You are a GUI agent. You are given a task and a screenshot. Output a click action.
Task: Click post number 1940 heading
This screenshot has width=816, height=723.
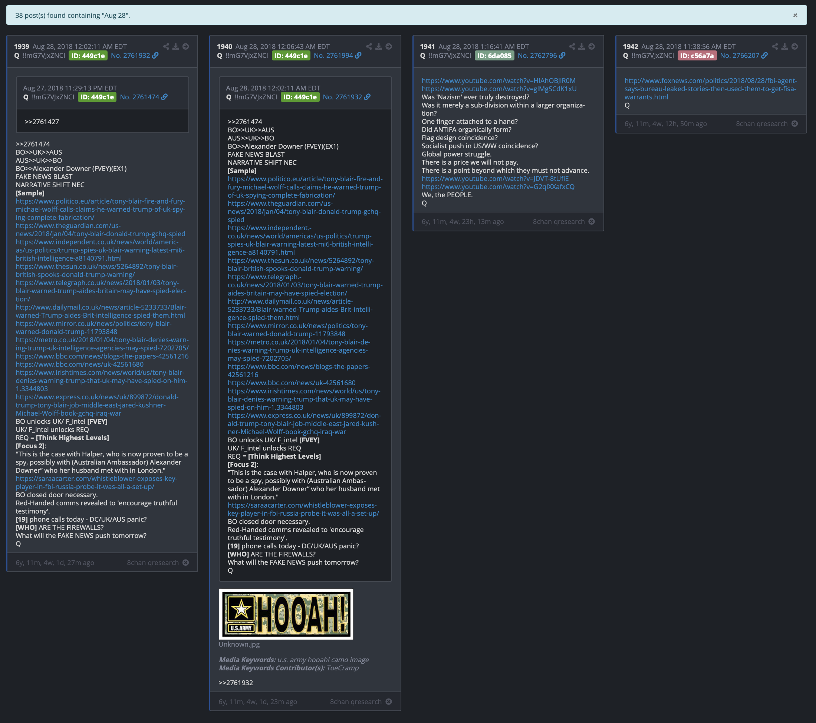(x=225, y=47)
